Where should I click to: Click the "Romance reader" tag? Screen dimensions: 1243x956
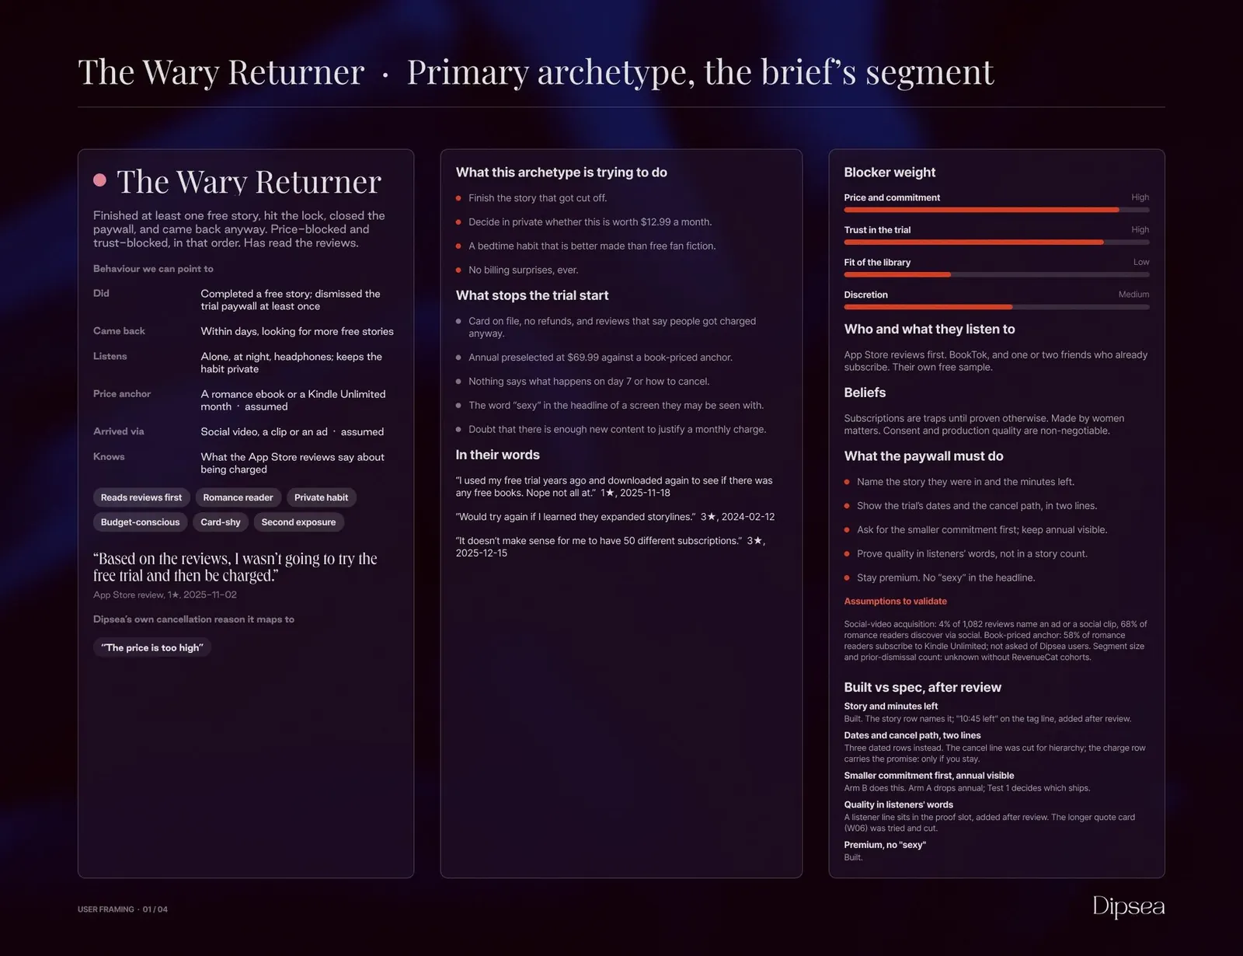pos(238,497)
